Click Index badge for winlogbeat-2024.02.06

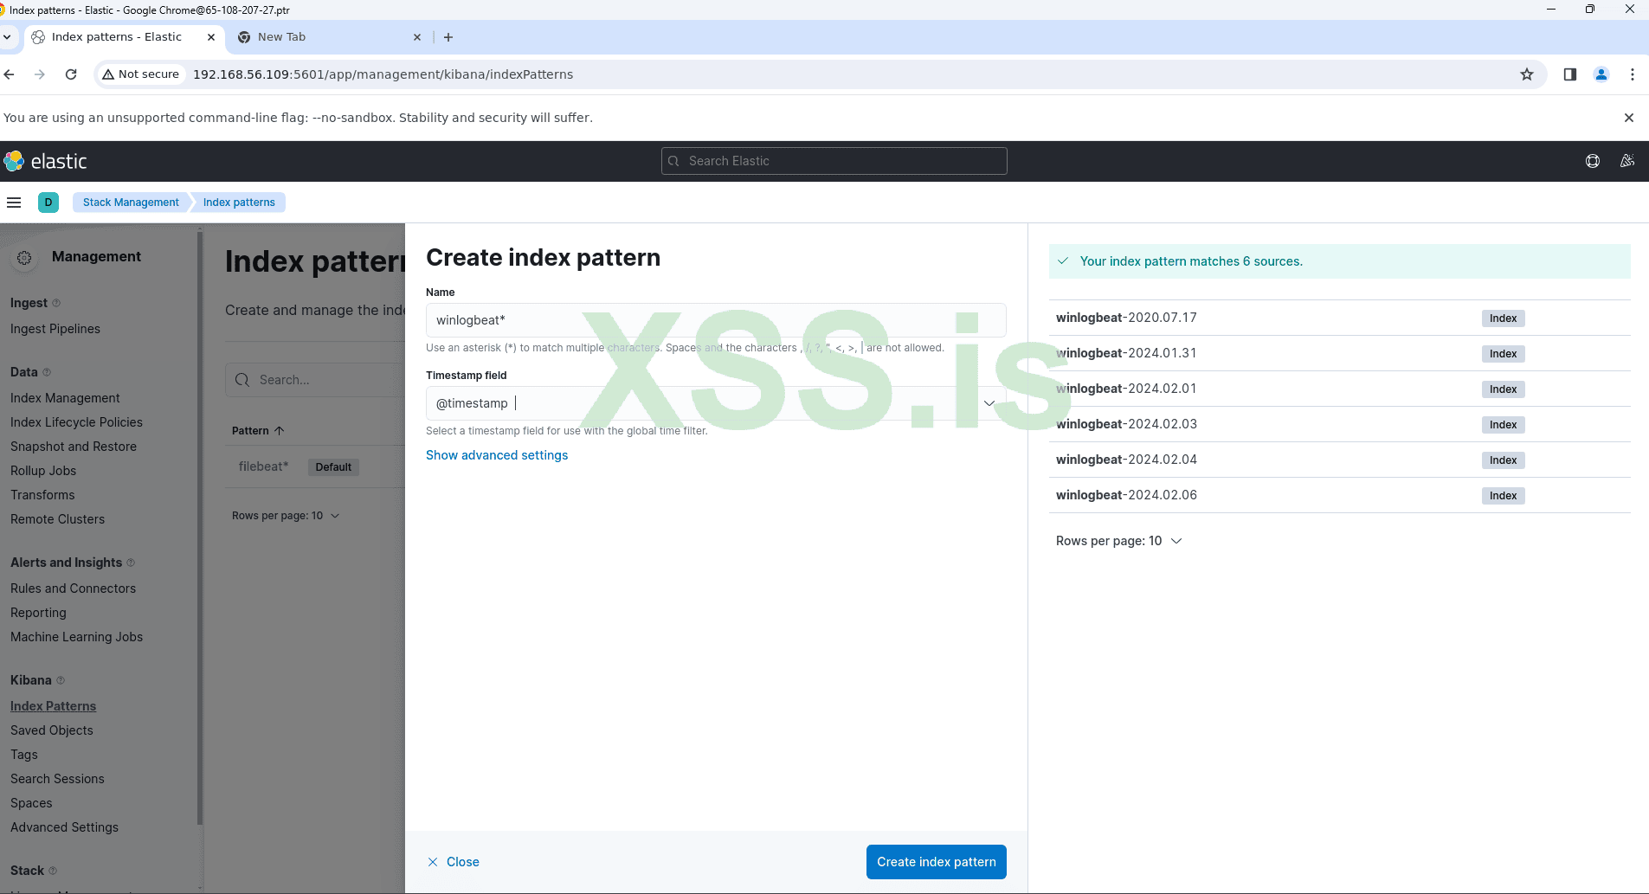[x=1503, y=496]
